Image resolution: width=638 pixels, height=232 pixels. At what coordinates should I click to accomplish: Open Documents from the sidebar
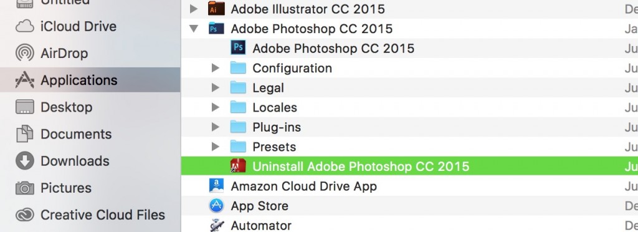[75, 134]
